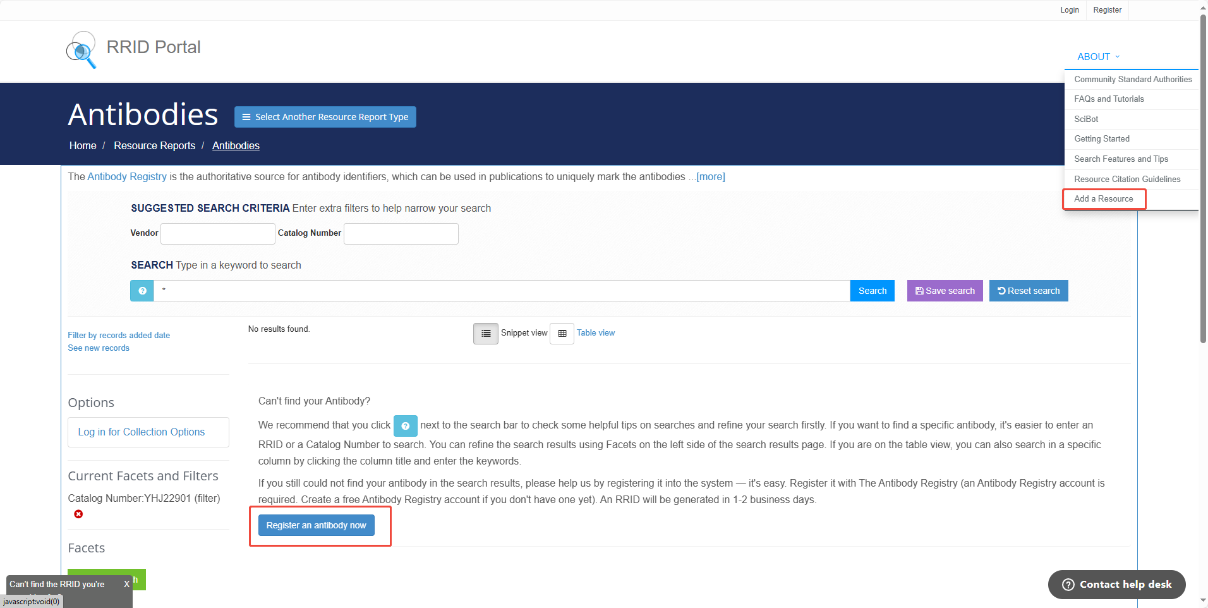Screen dimensions: 1208x608
Task: Select Add a Resource menu item
Action: pos(1103,199)
